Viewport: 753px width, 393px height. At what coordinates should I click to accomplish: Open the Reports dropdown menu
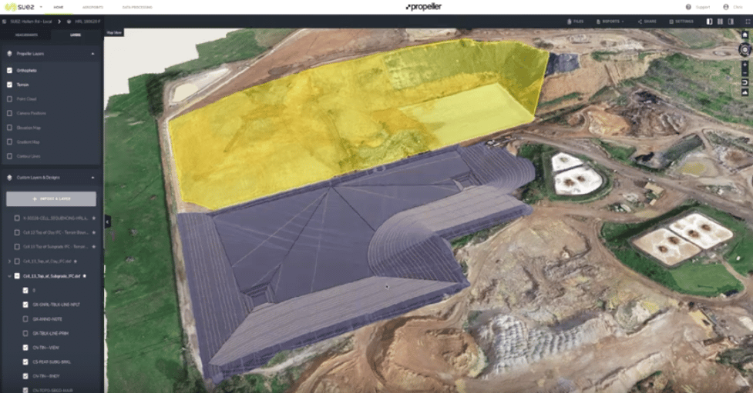click(x=610, y=22)
